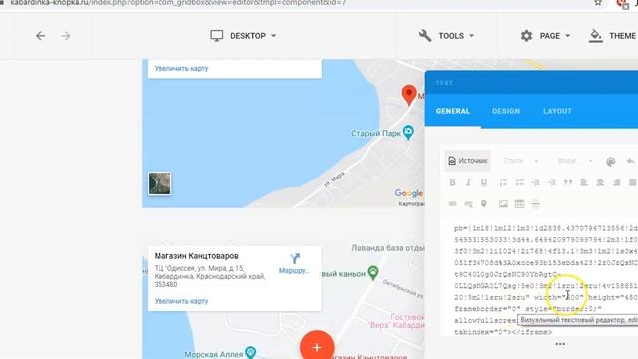Open the Стили styles dropdown
Viewport: 638px width, 359px height.
520,161
